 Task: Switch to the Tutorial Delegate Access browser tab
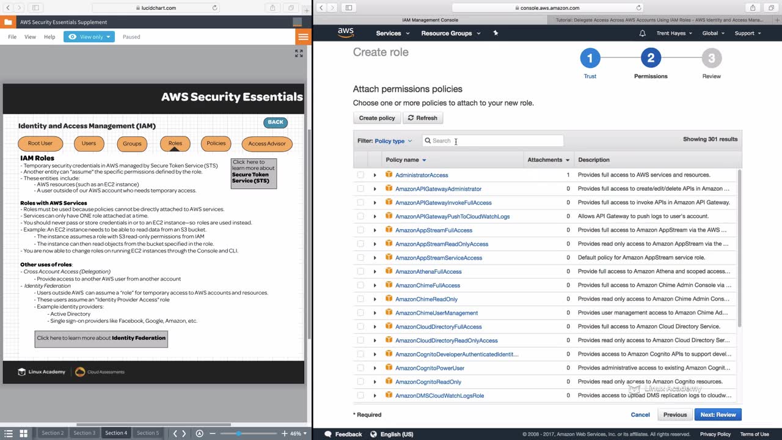pos(659,20)
